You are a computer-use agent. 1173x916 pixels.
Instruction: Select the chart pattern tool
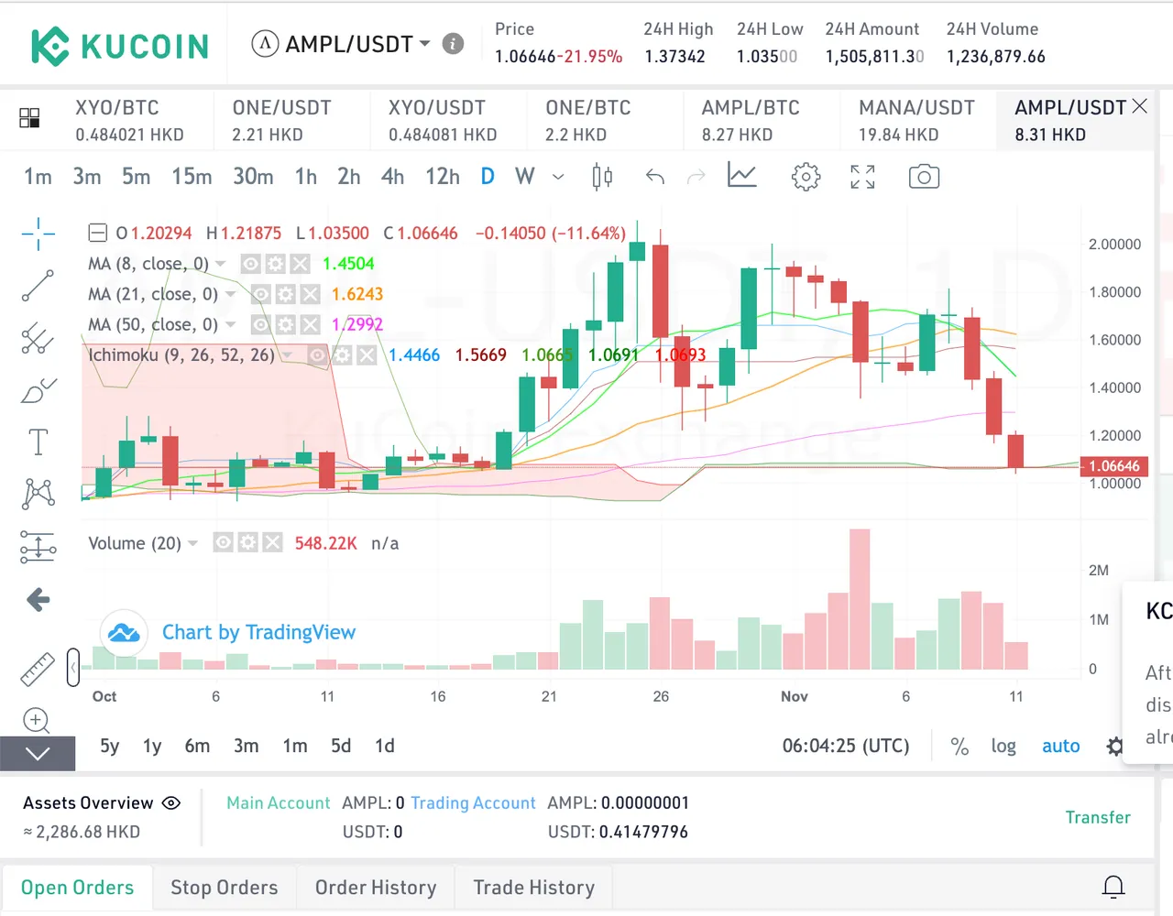tap(38, 495)
